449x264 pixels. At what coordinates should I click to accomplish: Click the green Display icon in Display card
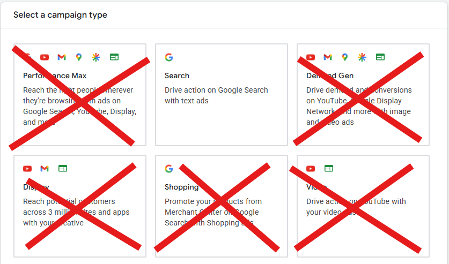pos(63,169)
